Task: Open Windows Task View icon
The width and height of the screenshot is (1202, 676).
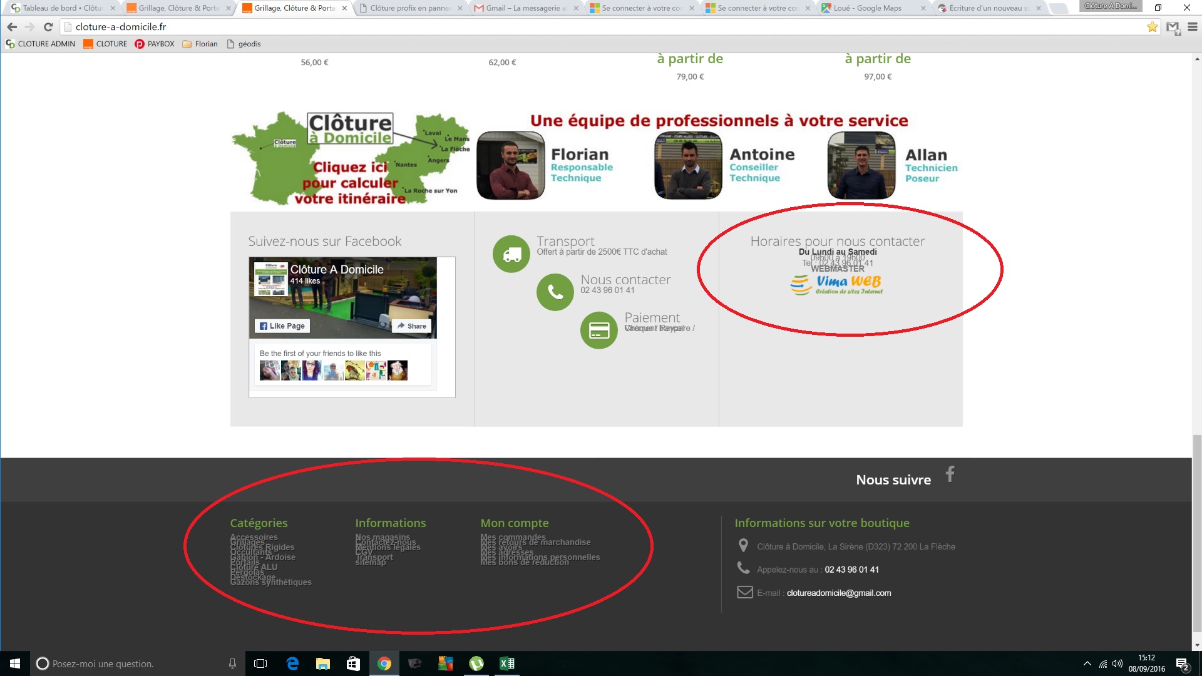Action: [260, 663]
